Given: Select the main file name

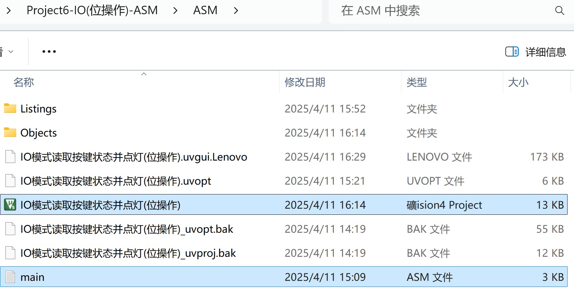Looking at the screenshot, I should click(32, 277).
